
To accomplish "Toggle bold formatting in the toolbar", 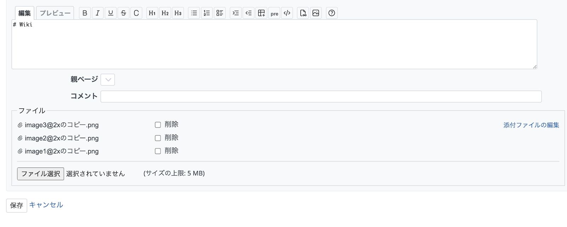I will [x=85, y=13].
